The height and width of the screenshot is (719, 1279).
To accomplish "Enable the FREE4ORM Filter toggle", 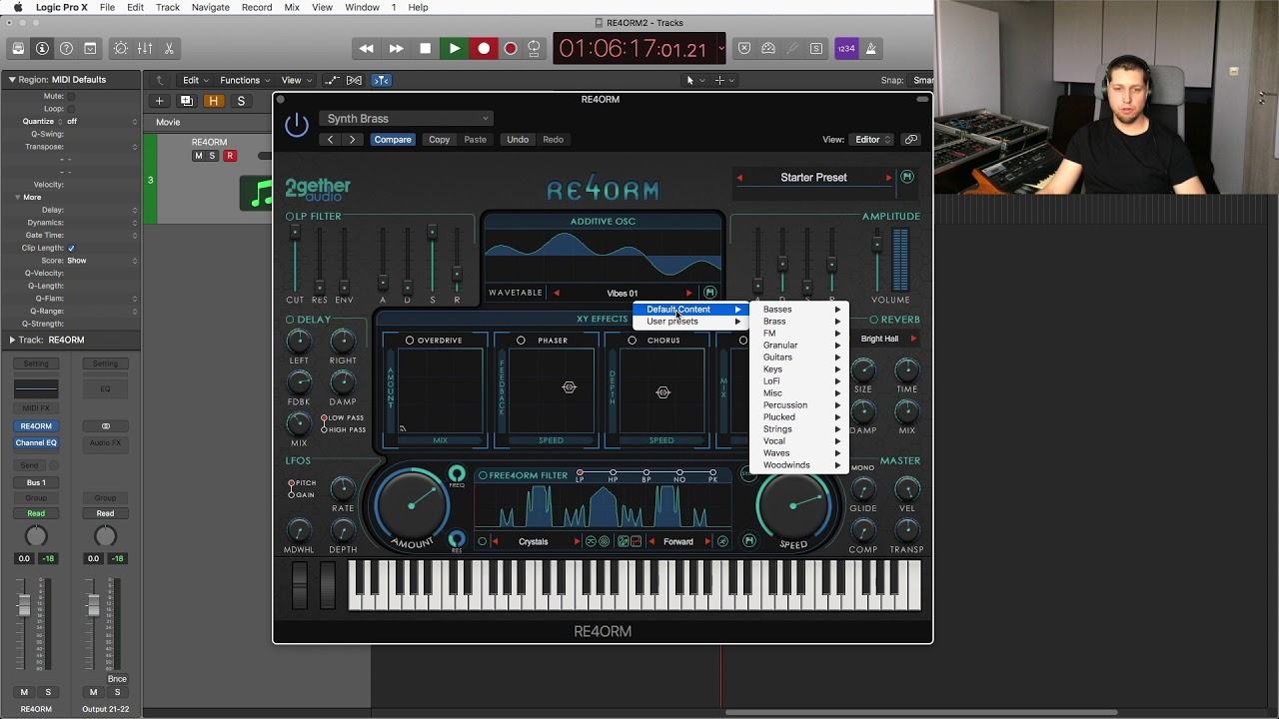I will 483,475.
